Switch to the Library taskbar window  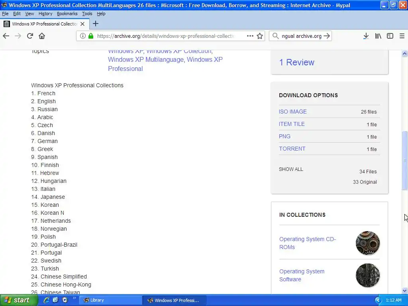(x=110, y=300)
